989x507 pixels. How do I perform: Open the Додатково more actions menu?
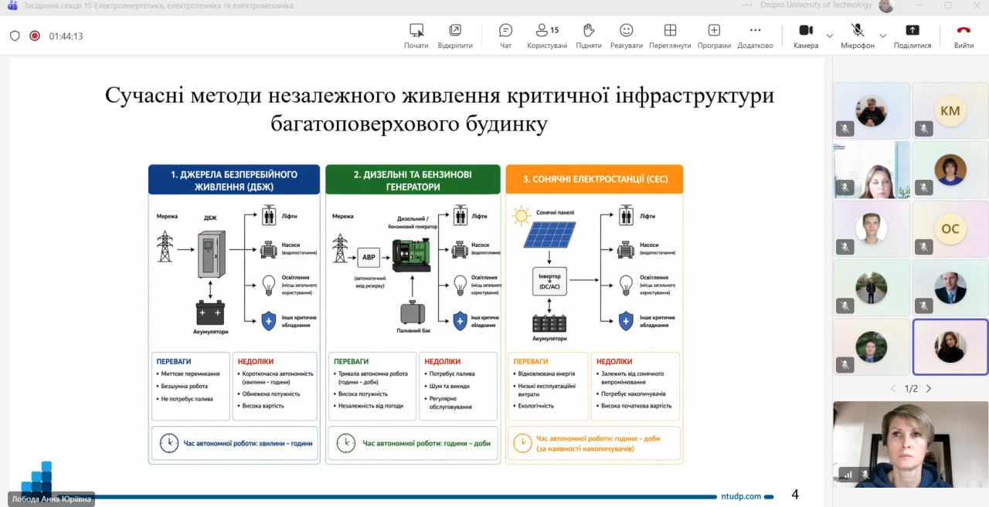(x=755, y=35)
